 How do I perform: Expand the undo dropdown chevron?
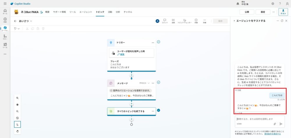19,29
